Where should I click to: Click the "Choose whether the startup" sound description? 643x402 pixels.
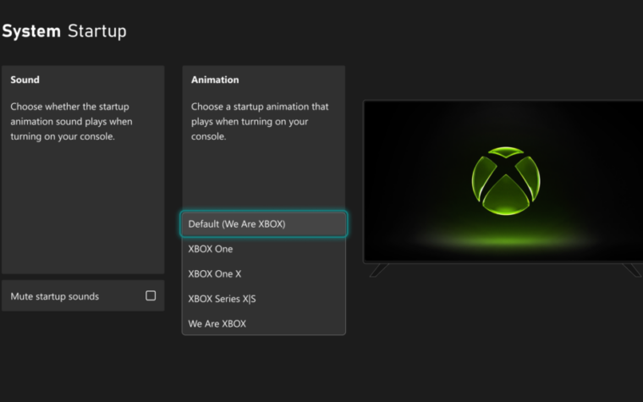(71, 121)
